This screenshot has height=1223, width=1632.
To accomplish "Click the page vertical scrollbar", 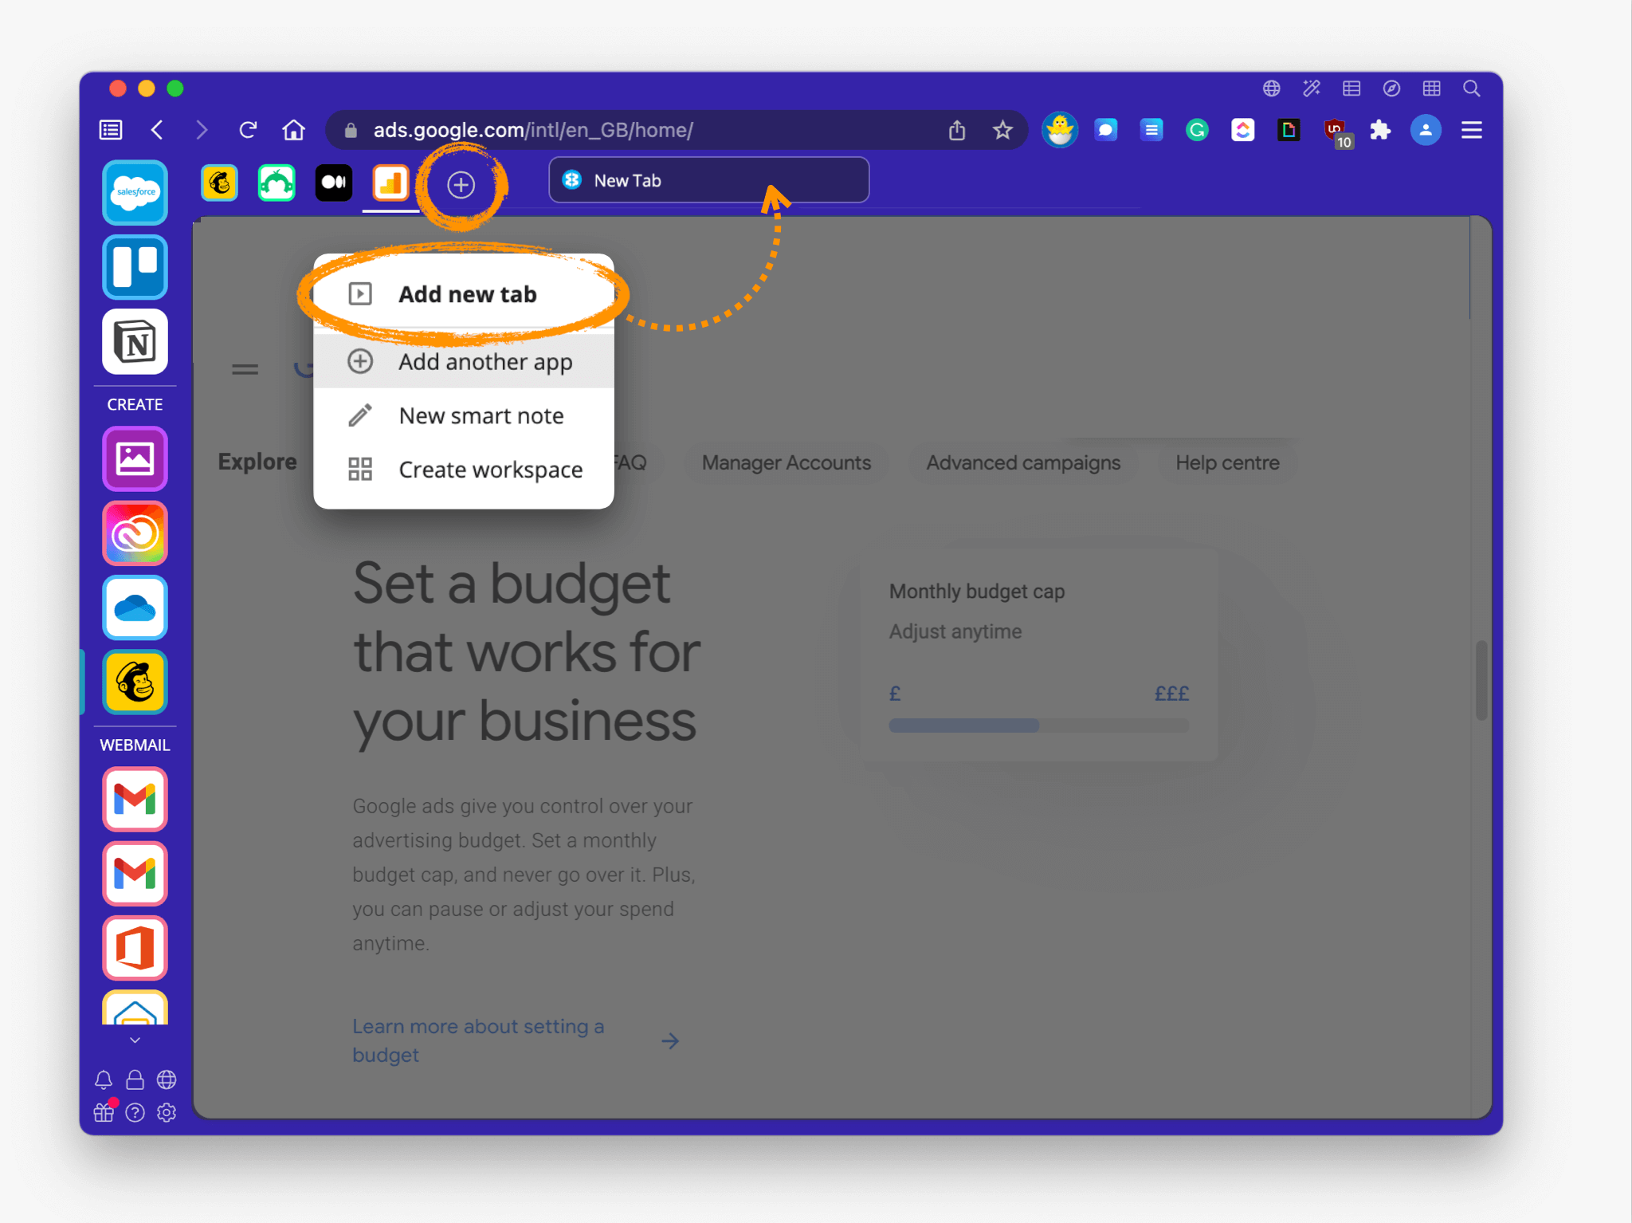I will pos(1481,679).
